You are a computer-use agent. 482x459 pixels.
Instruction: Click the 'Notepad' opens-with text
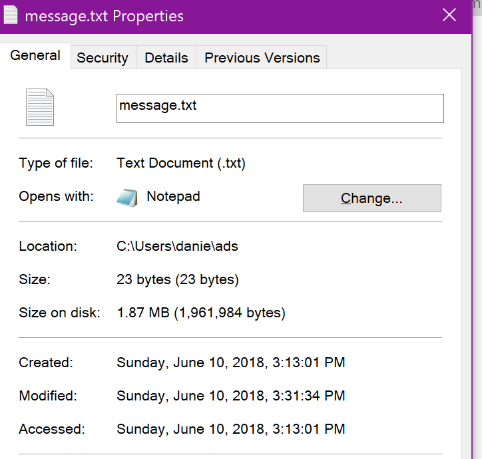[x=173, y=197]
